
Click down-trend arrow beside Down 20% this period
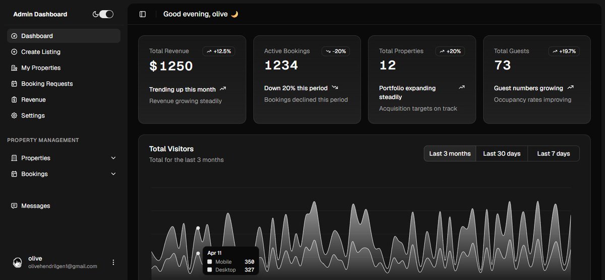335,88
